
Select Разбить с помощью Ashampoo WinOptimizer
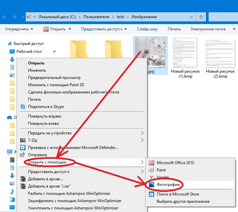pos(82,194)
